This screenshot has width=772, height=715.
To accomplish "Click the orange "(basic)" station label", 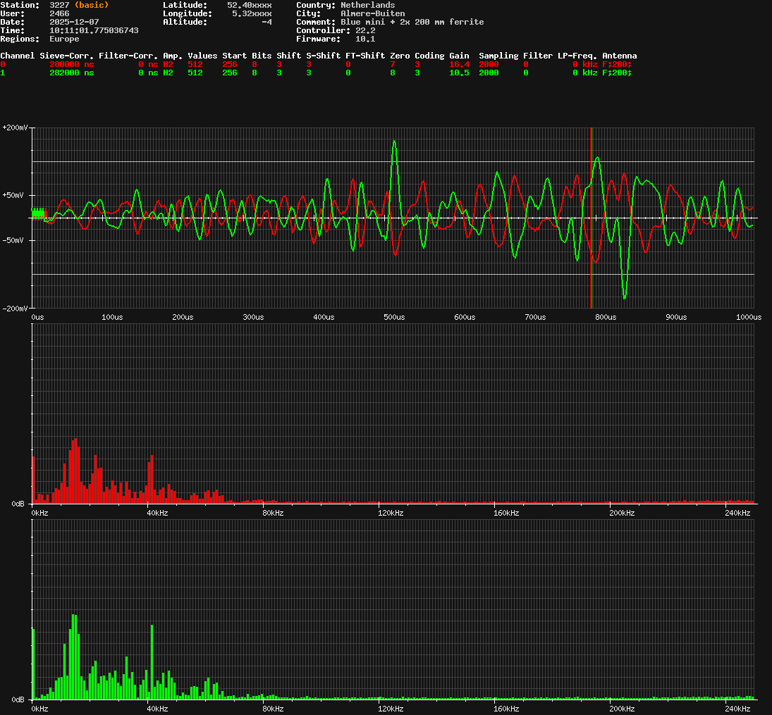I will 92,5.
